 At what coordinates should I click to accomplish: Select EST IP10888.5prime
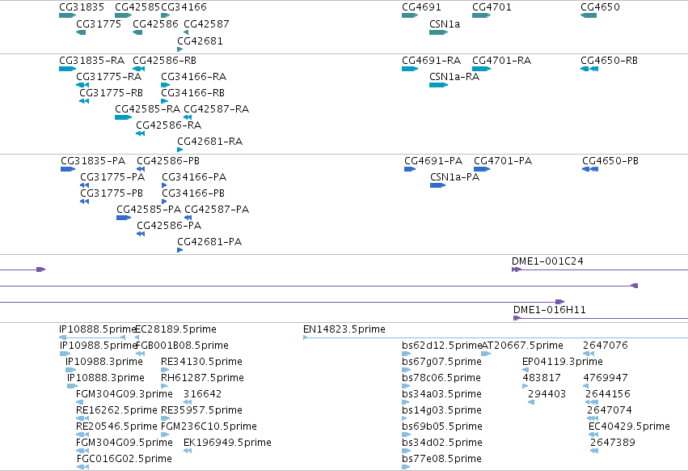(98, 329)
